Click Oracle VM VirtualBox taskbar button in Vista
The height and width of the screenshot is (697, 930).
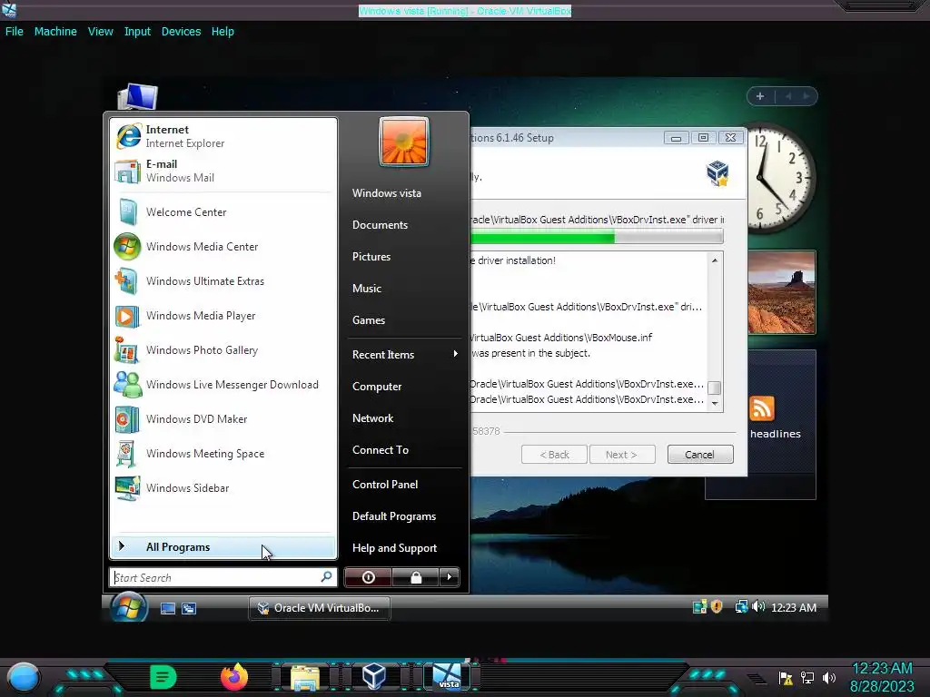pyautogui.click(x=319, y=608)
